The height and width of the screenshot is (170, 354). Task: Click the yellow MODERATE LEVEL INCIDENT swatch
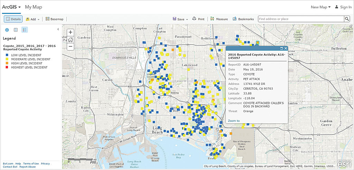point(8,59)
